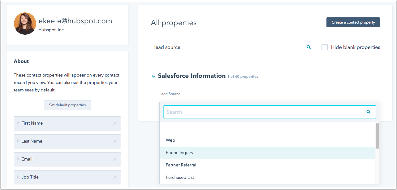
Task: Open Set default properties button
Action: (x=67, y=105)
